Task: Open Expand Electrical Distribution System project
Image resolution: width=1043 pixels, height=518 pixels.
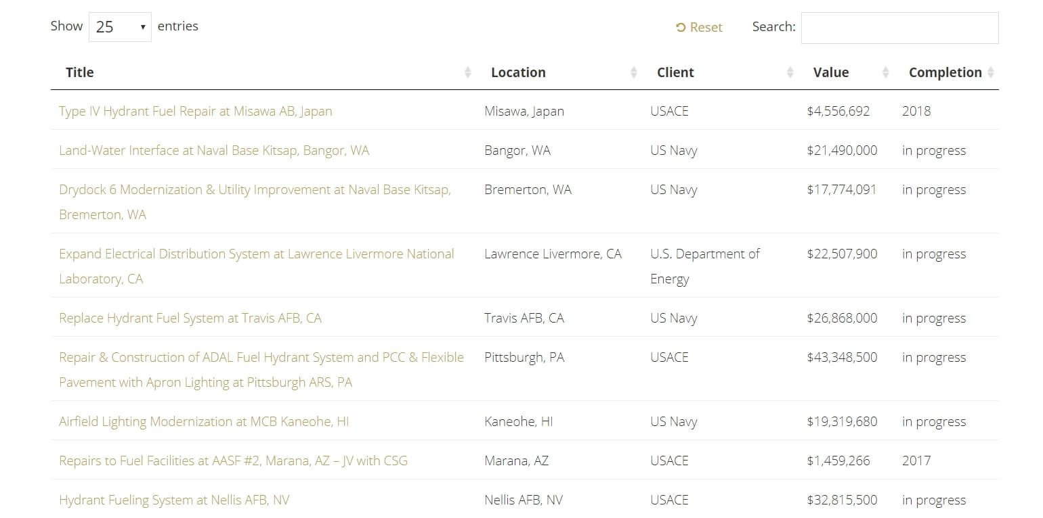Action: point(256,254)
